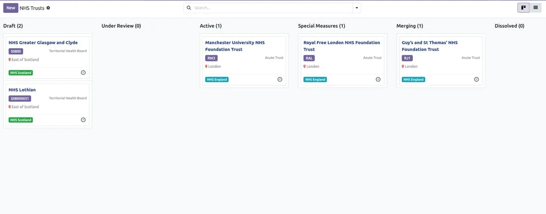The width and height of the screenshot is (546, 214).
Task: Click location pin on Royal Free London card
Action: [x=305, y=66]
